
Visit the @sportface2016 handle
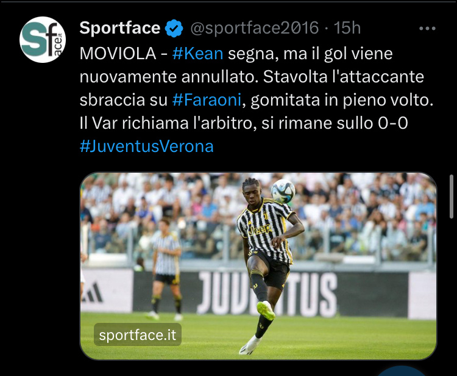coord(255,28)
